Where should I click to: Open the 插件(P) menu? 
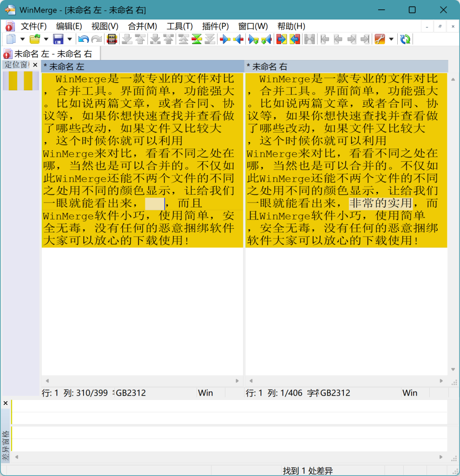215,26
